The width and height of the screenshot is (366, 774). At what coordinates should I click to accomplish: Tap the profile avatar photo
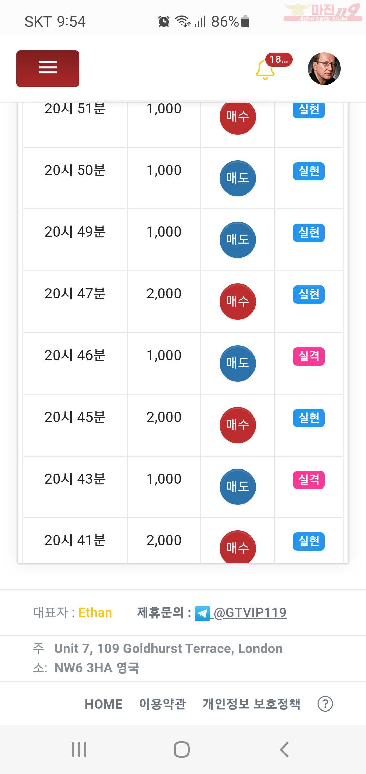click(x=324, y=69)
